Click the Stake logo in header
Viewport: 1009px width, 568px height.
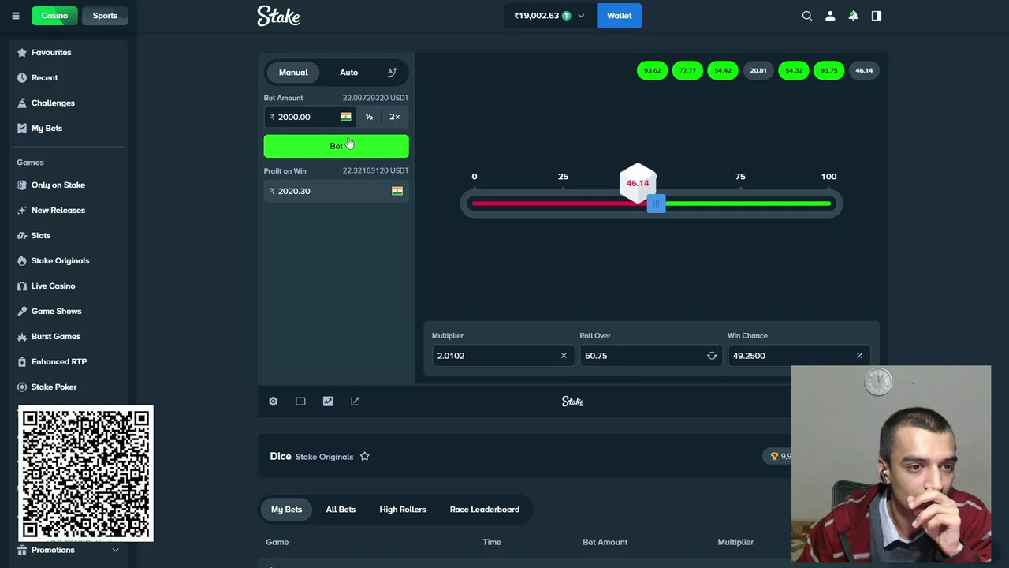click(x=278, y=16)
